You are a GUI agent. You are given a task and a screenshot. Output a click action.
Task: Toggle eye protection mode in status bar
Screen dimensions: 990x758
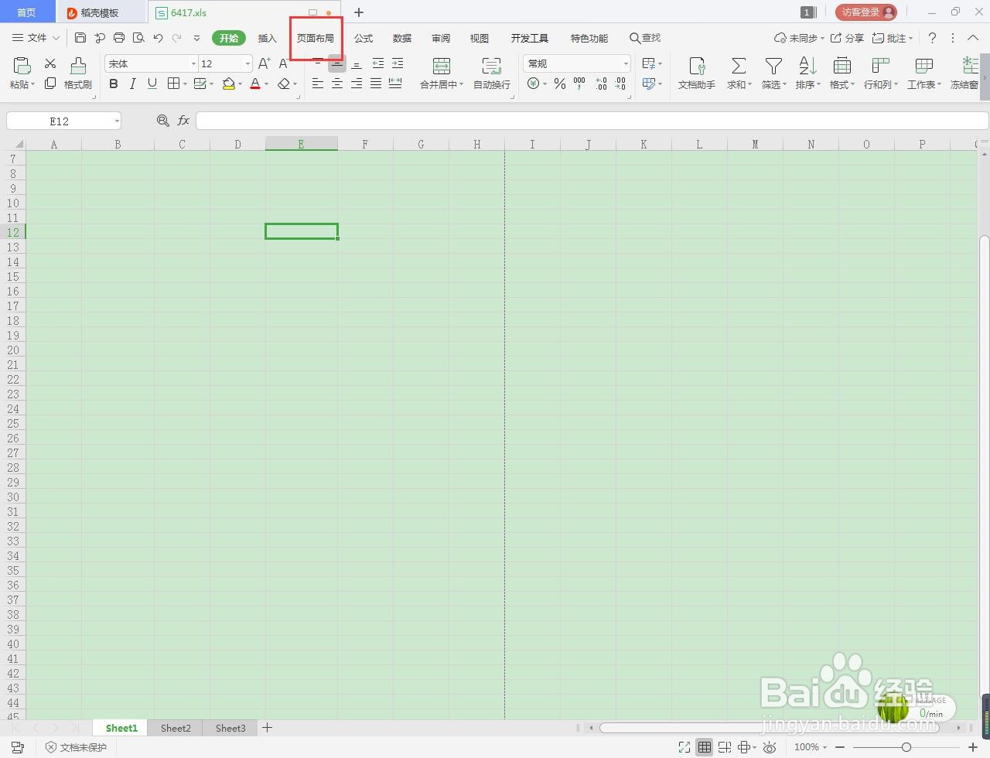pos(770,747)
